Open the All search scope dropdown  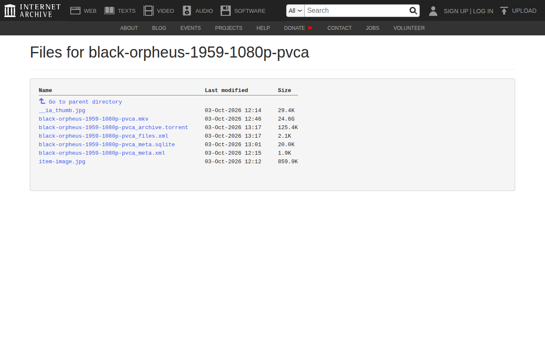pyautogui.click(x=295, y=11)
